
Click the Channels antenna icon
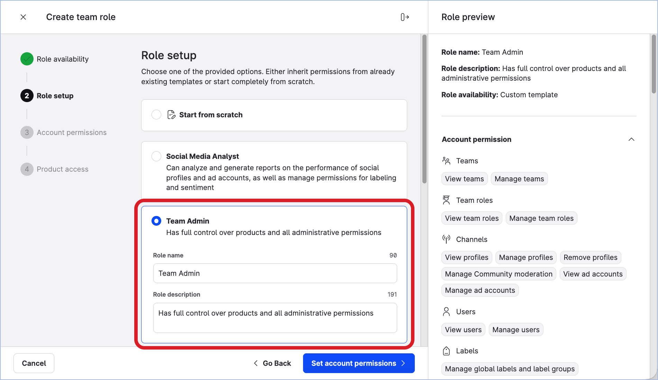446,239
